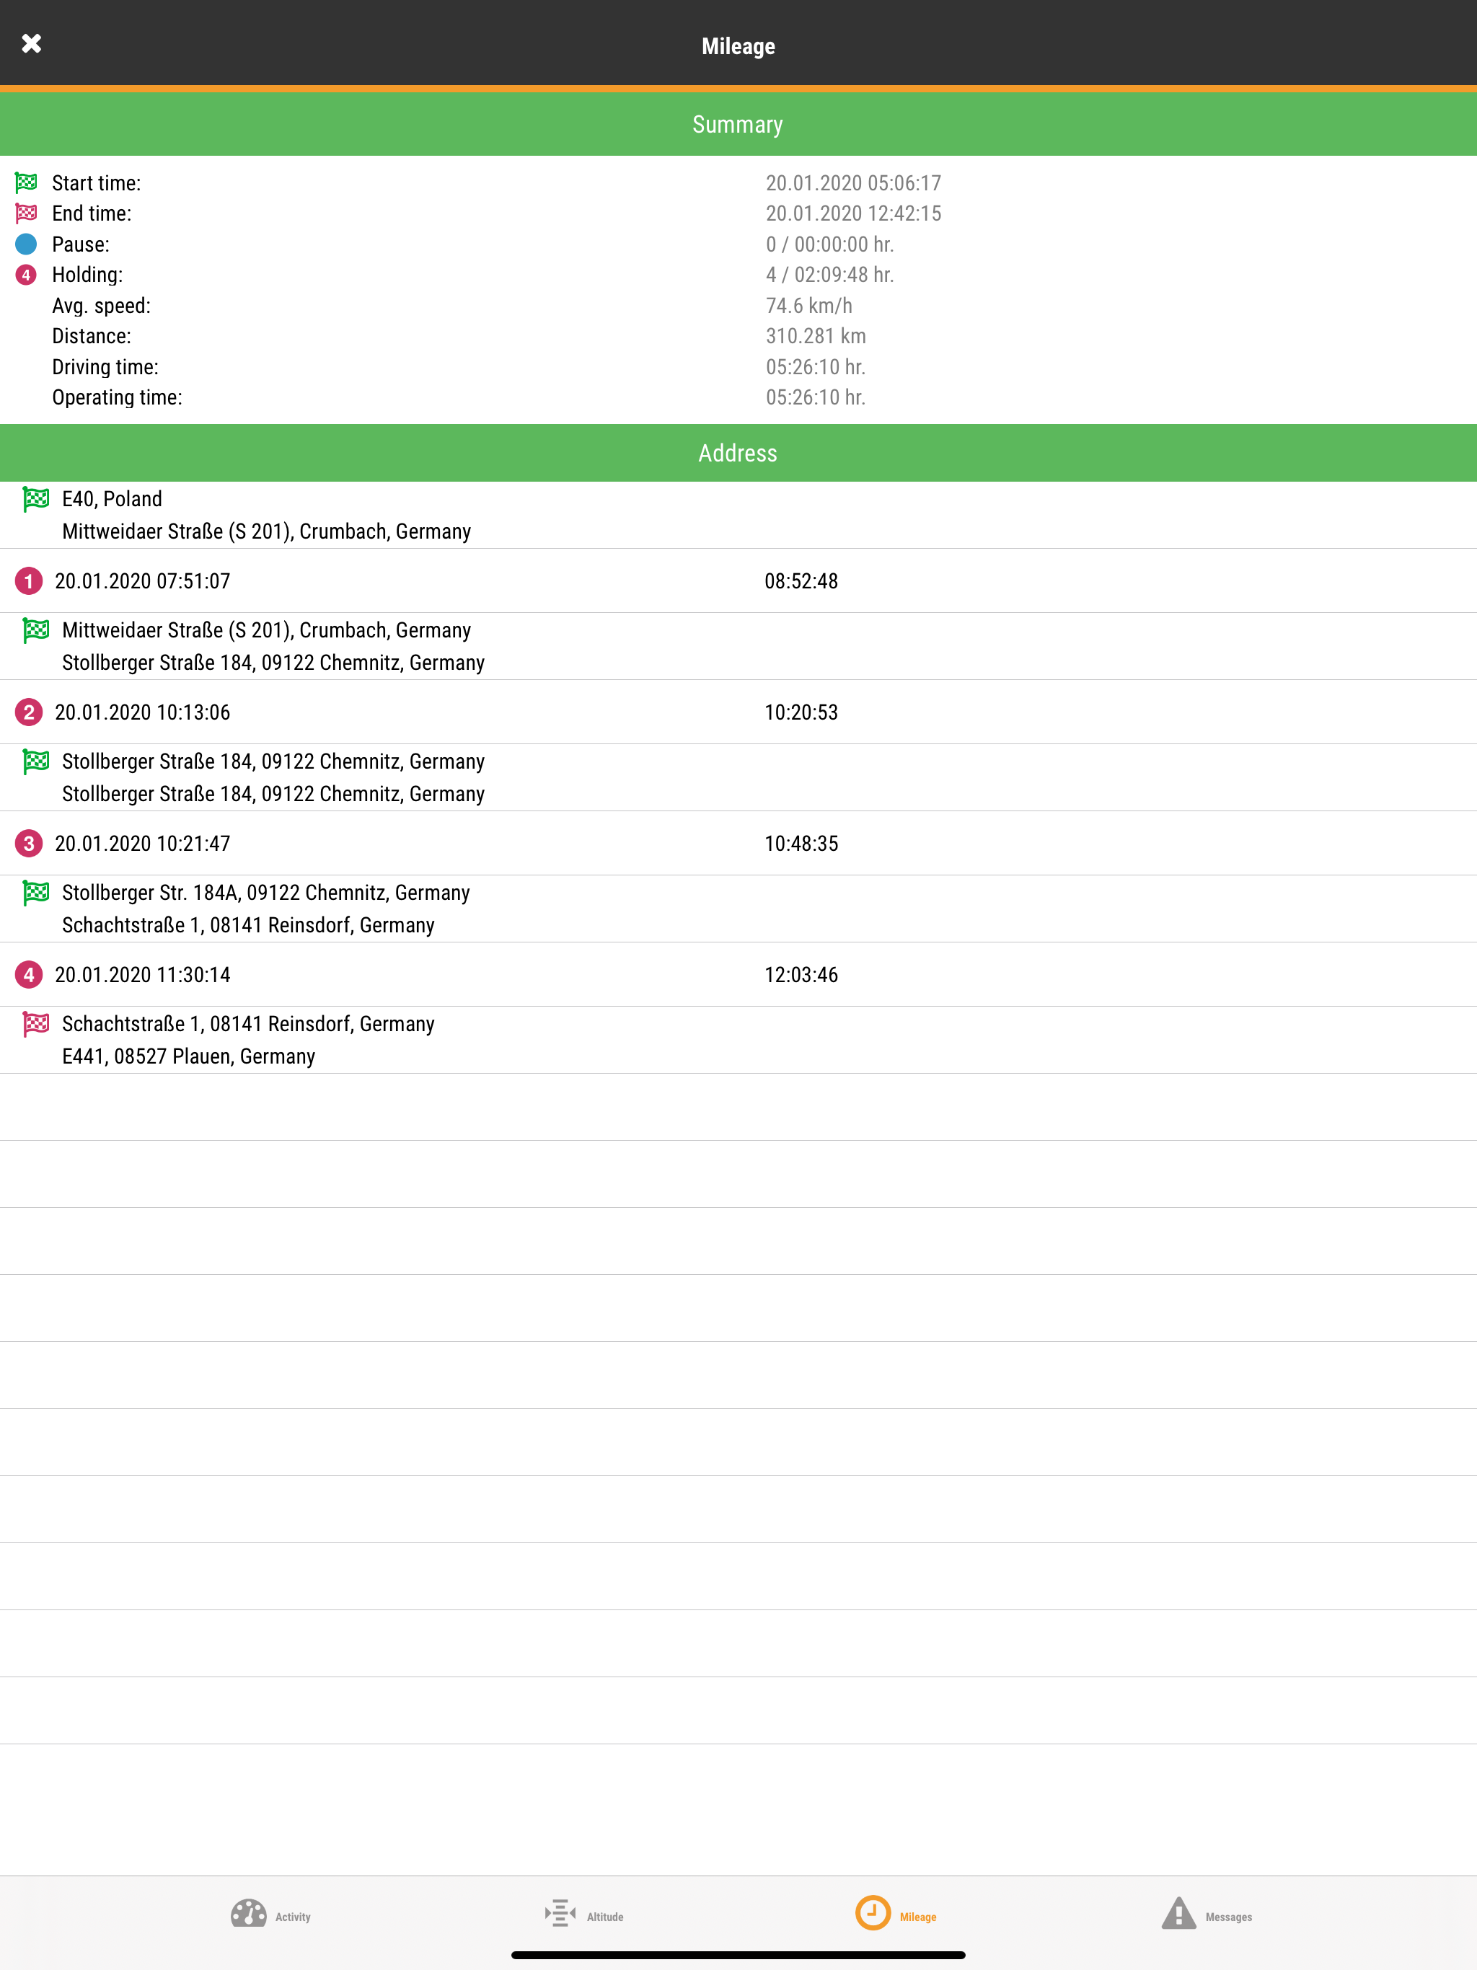
Task: Open stop timestamp 20.01.2020 10:13:06
Action: tap(143, 712)
